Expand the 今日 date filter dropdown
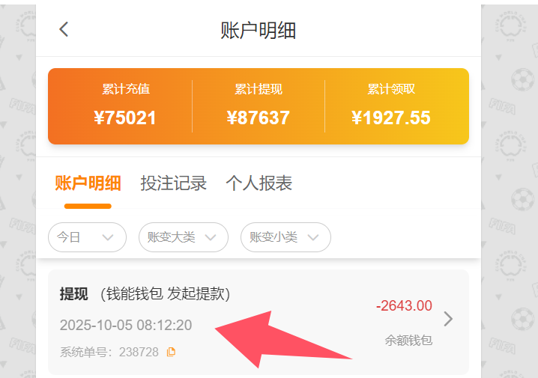This screenshot has width=538, height=378. [x=86, y=237]
